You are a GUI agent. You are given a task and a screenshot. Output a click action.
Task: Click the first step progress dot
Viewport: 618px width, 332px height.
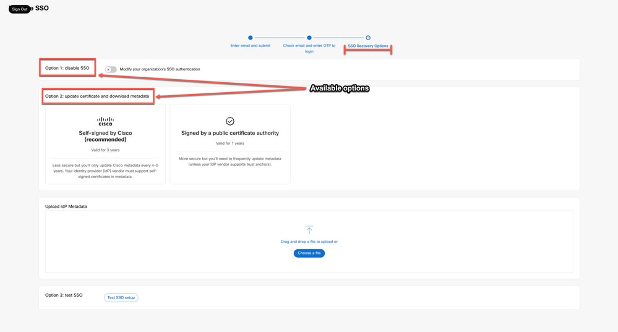click(251, 38)
